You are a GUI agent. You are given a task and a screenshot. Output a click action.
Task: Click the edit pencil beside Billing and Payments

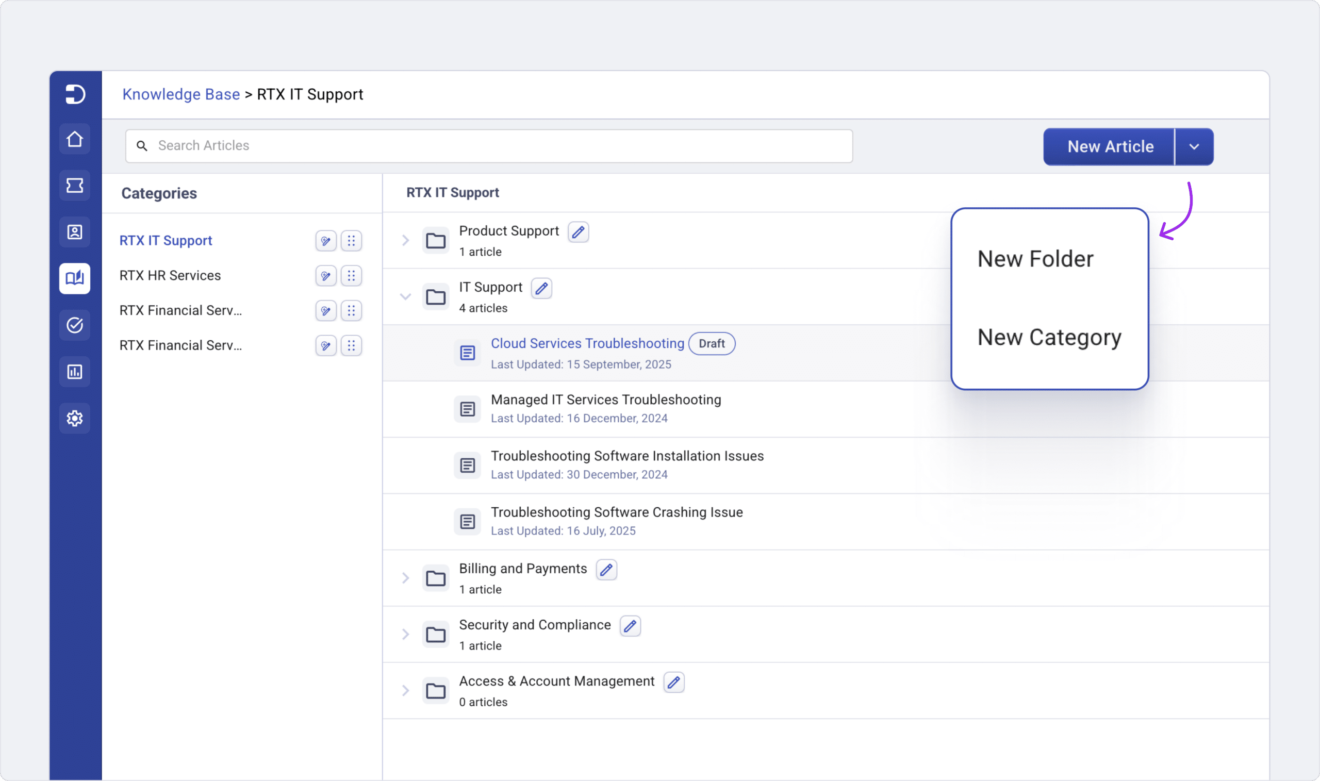click(x=606, y=570)
